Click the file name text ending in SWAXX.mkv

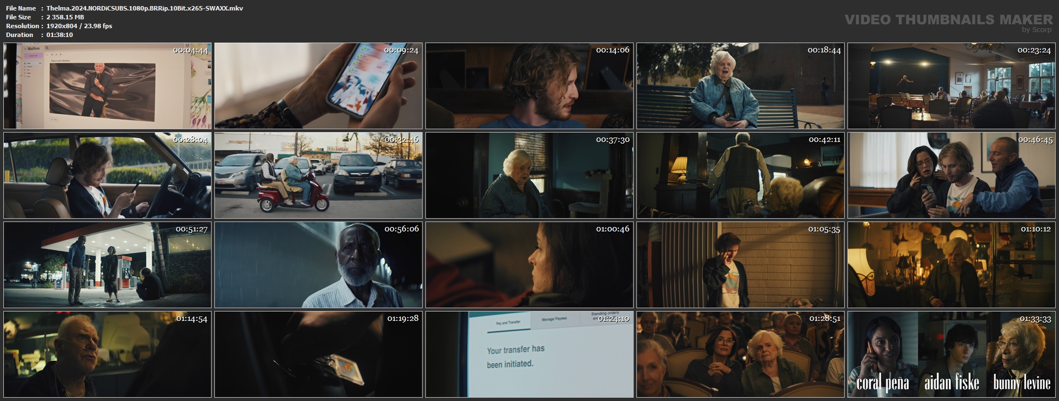(145, 8)
